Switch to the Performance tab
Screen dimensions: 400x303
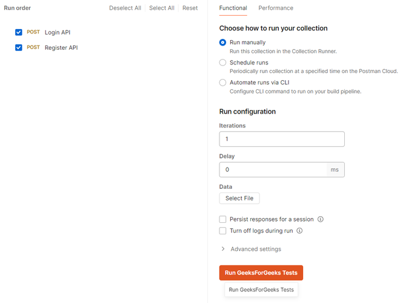pyautogui.click(x=276, y=8)
